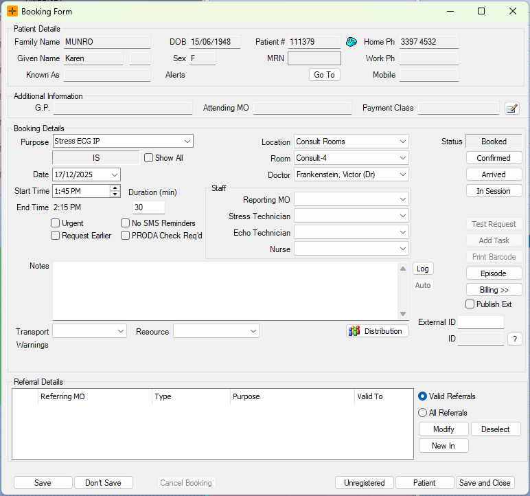Viewport: 530px width, 496px height.
Task: Expand the Room dropdown showing Consult-4
Action: coord(402,159)
